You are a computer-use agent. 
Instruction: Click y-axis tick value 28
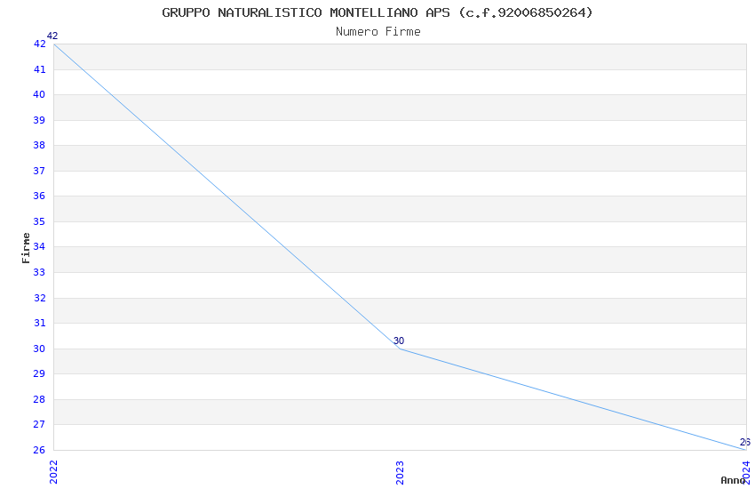(x=39, y=399)
